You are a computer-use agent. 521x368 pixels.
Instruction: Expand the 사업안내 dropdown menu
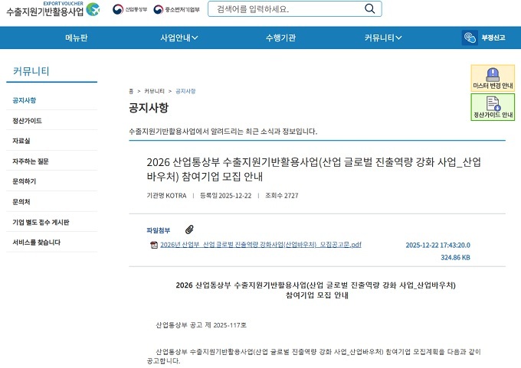[179, 38]
